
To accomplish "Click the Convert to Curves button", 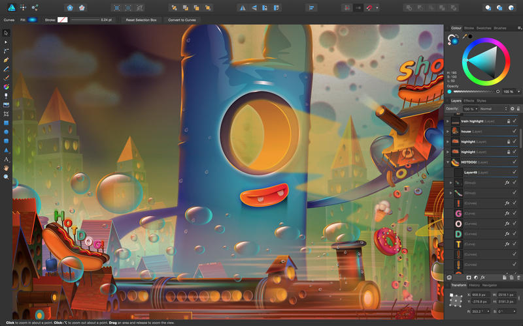I will pyautogui.click(x=182, y=20).
